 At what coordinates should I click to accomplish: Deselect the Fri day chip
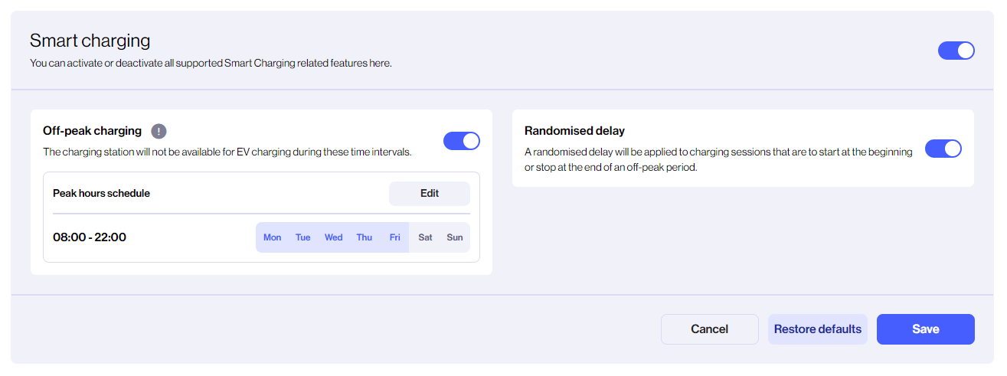pos(394,237)
